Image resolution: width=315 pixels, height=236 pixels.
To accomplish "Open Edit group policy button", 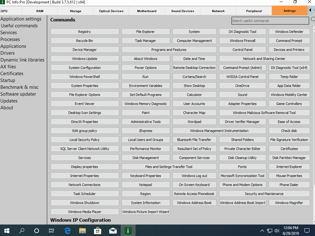I will 85,131.
